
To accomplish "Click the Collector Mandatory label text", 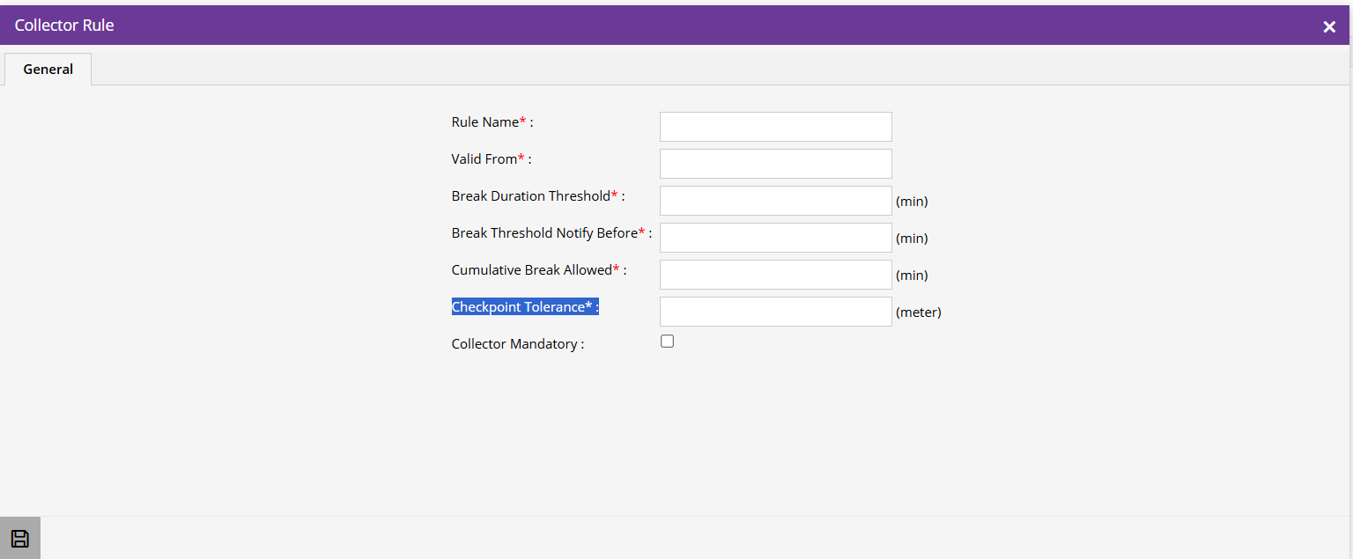I will coord(516,344).
